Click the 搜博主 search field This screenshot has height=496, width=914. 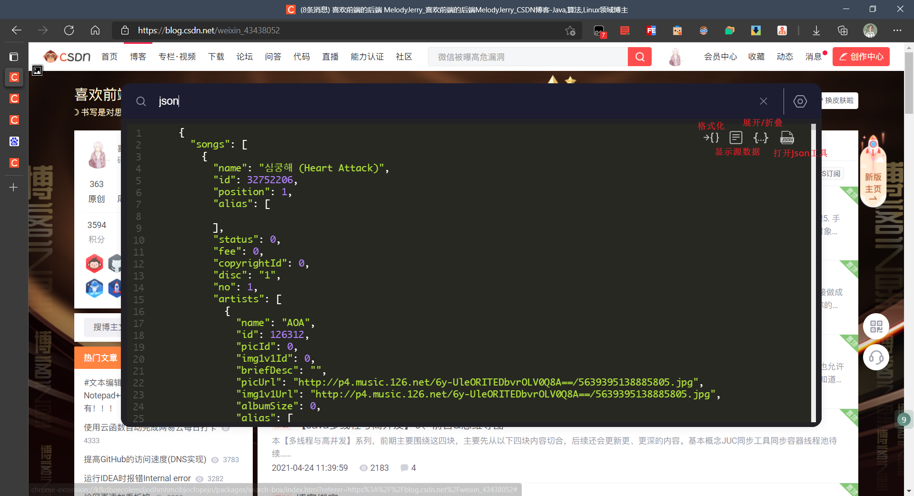click(x=103, y=327)
